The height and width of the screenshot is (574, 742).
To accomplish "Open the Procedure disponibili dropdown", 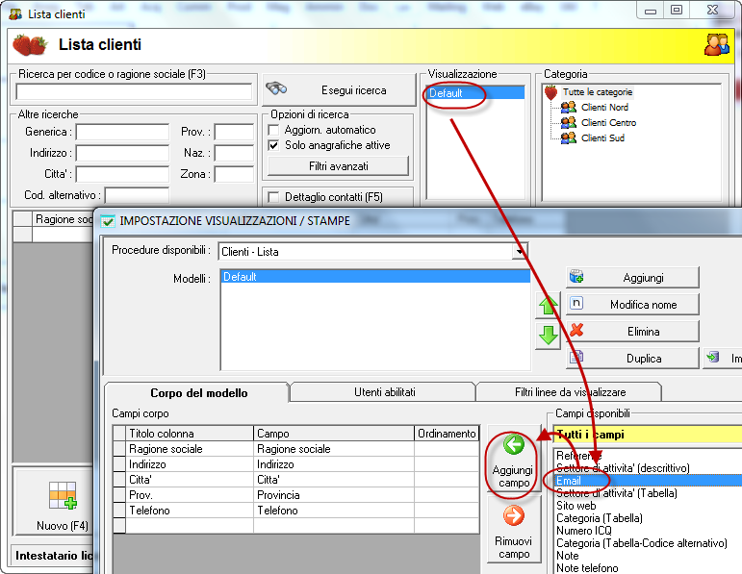I will (520, 252).
